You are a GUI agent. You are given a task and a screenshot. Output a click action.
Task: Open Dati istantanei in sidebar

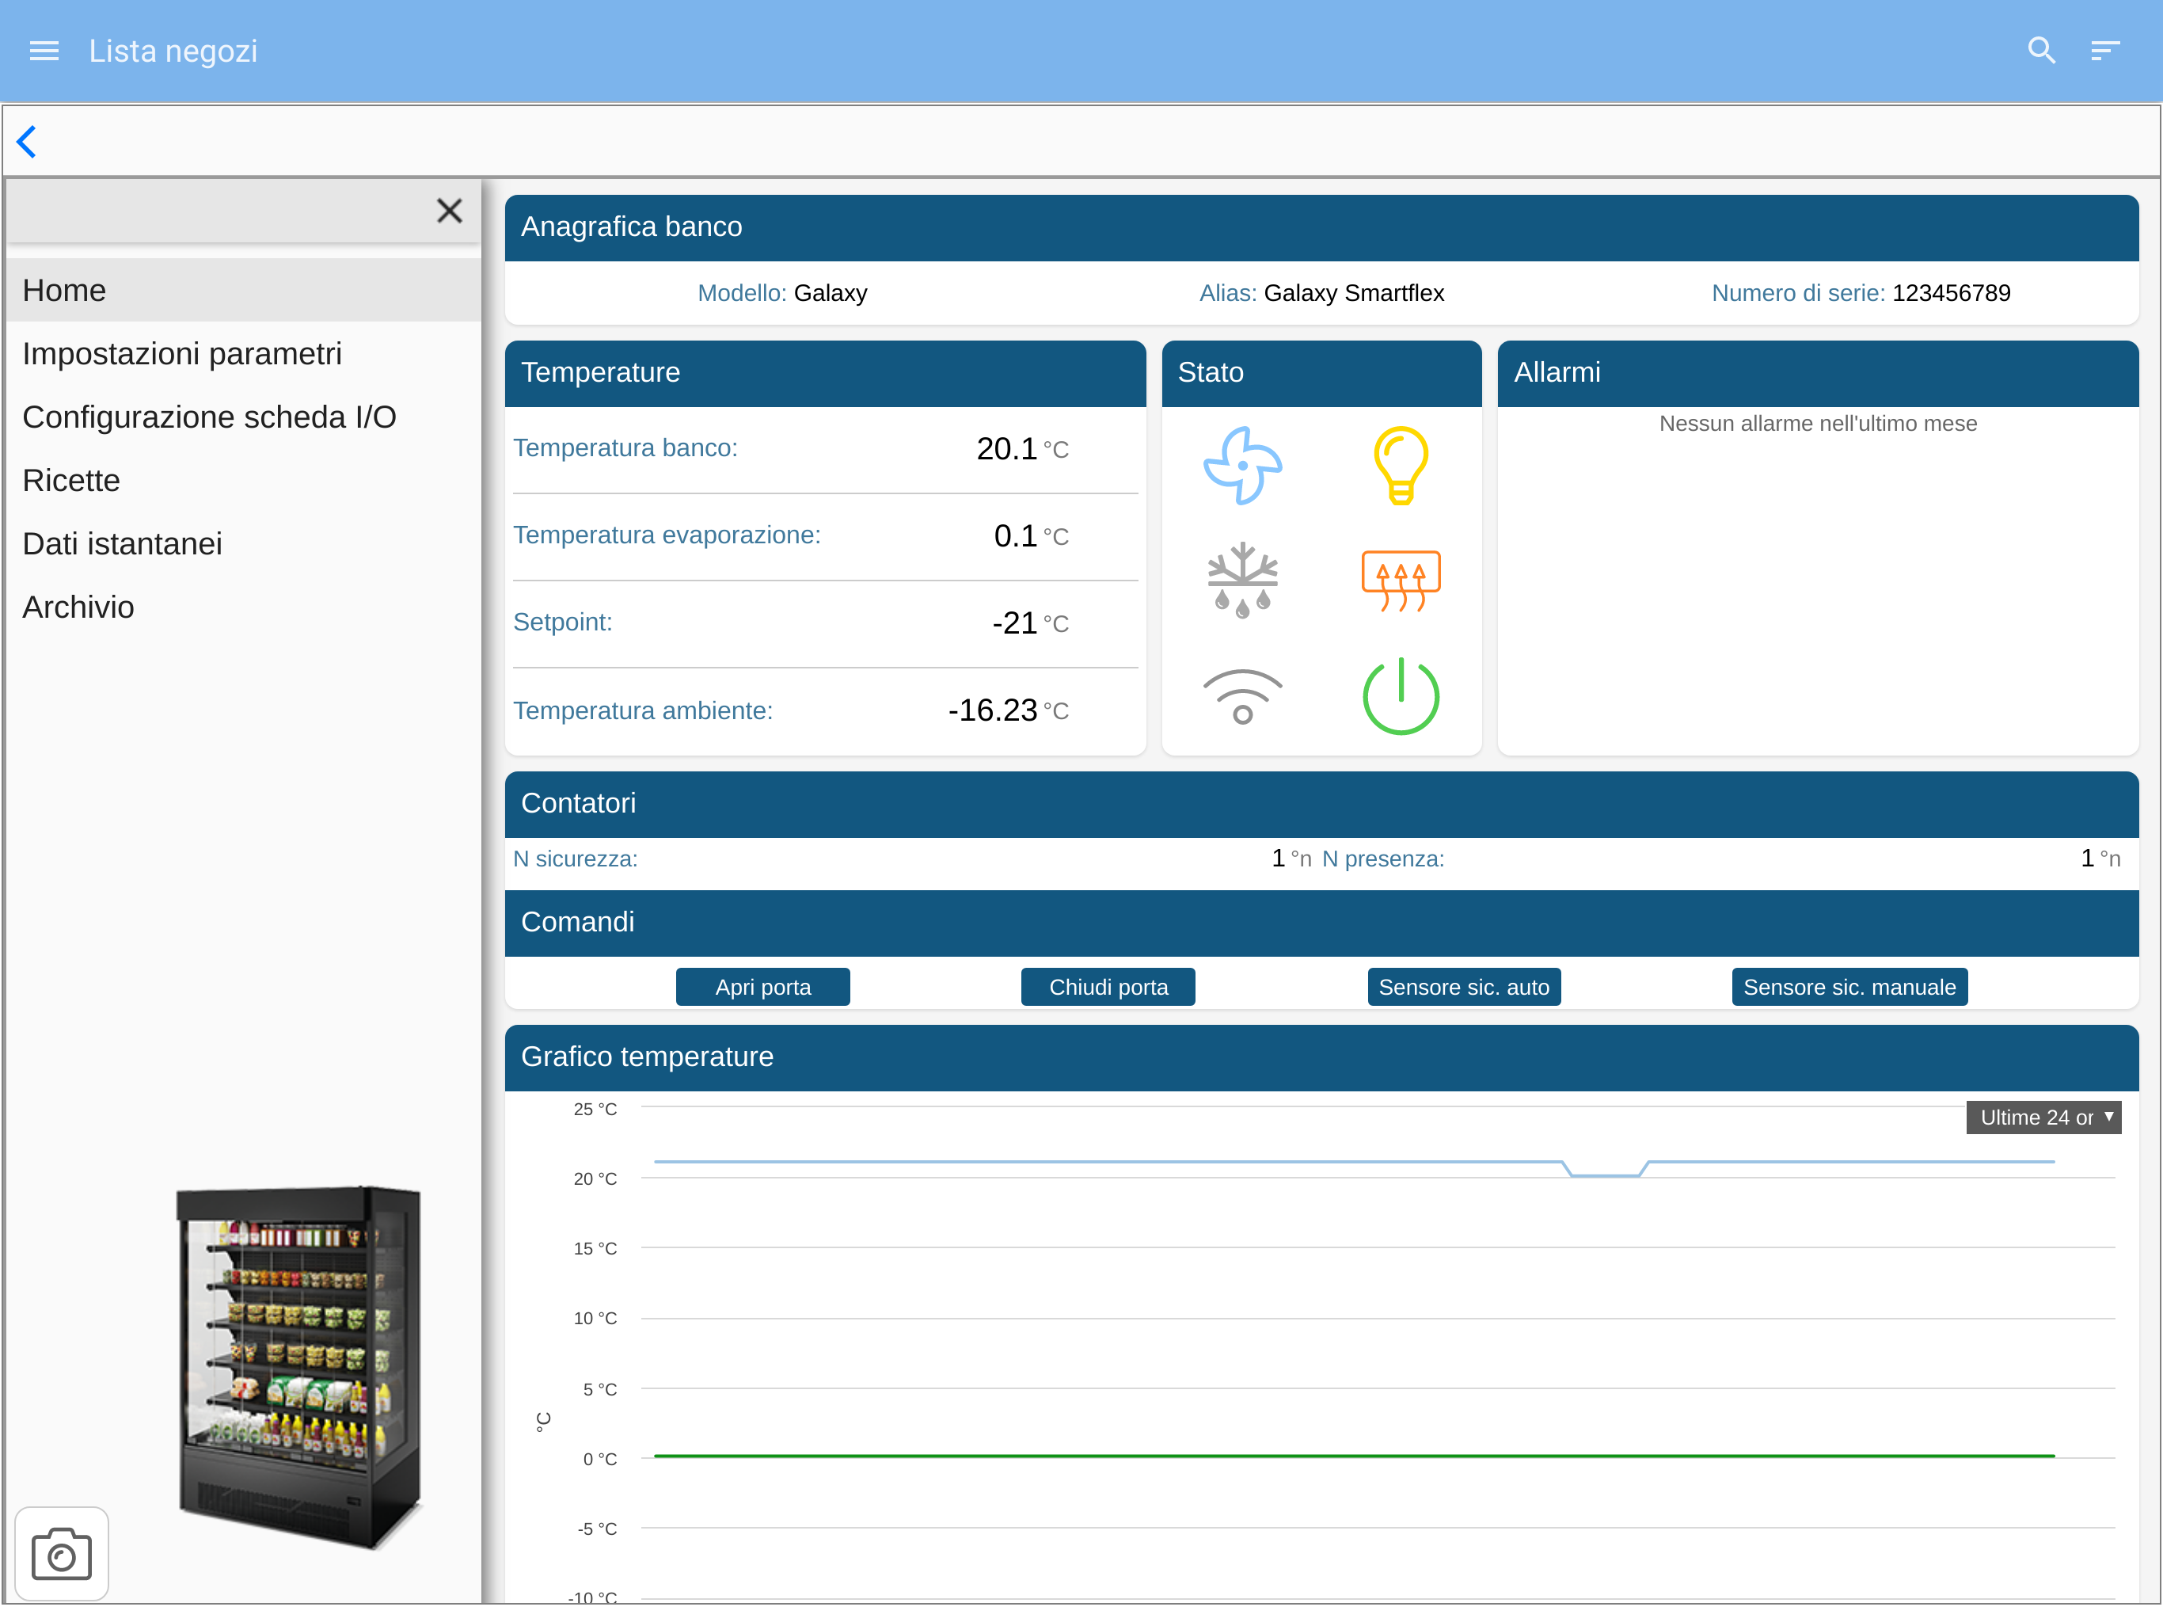click(x=122, y=544)
